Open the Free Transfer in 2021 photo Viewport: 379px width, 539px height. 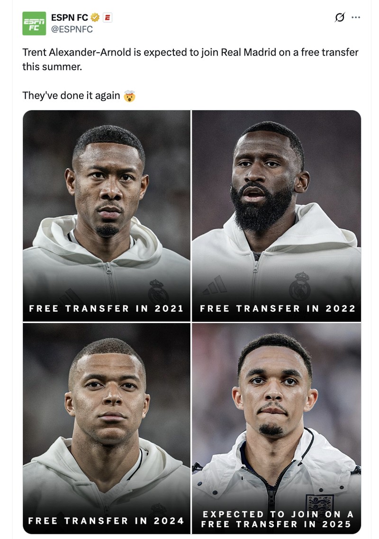pyautogui.click(x=107, y=215)
